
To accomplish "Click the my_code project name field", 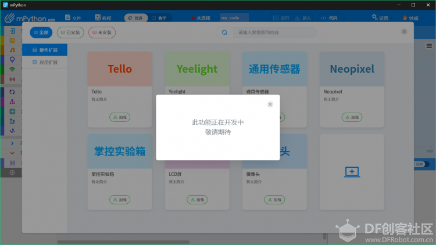I will (234, 18).
